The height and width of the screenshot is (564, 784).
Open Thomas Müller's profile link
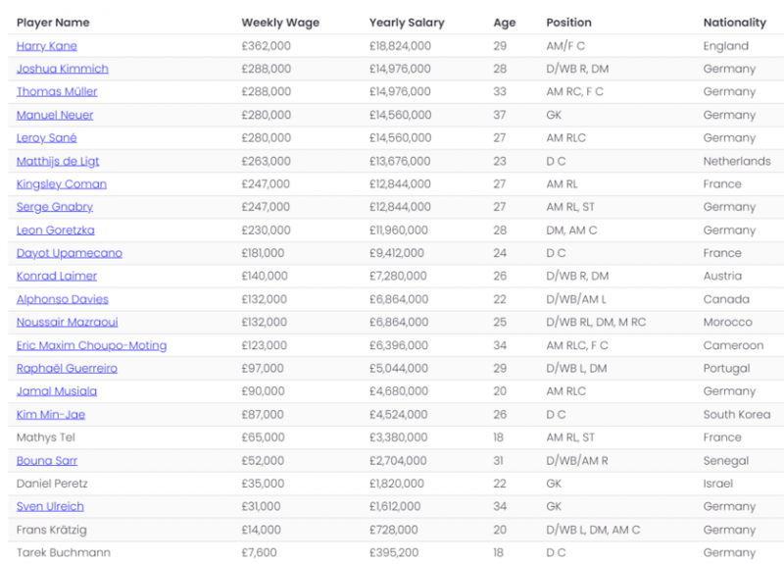(56, 92)
